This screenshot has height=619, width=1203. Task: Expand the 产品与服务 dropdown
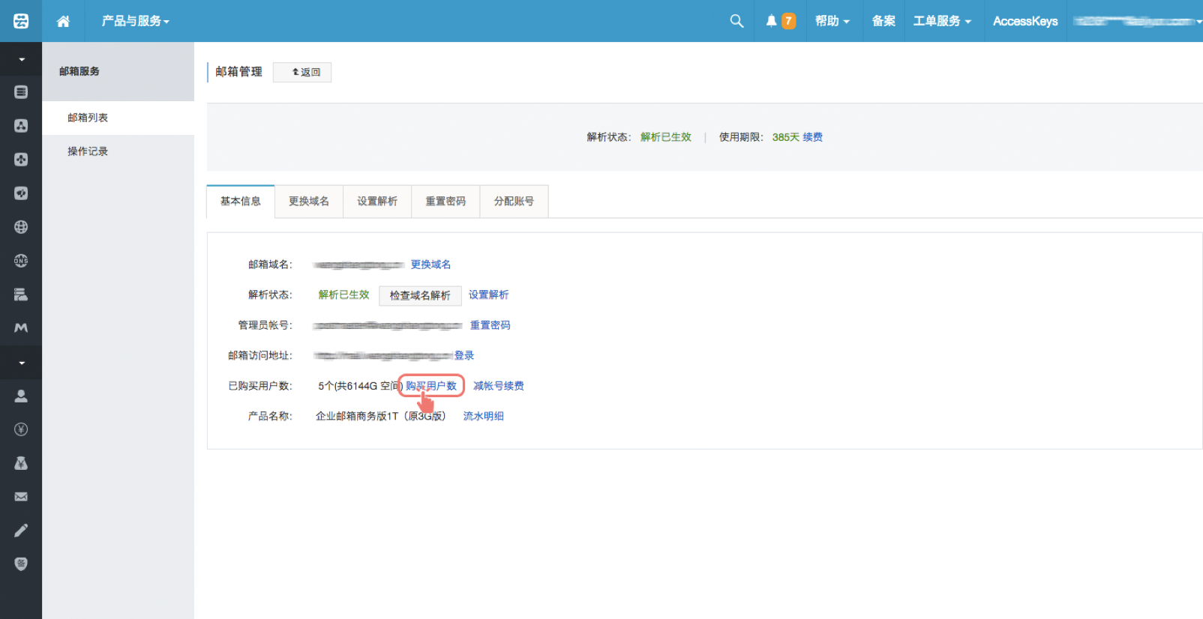point(135,21)
